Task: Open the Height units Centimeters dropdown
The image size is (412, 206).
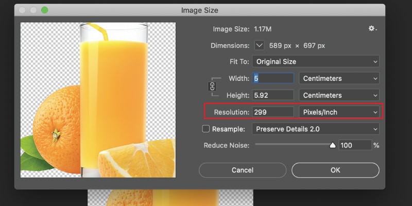Action: click(339, 95)
